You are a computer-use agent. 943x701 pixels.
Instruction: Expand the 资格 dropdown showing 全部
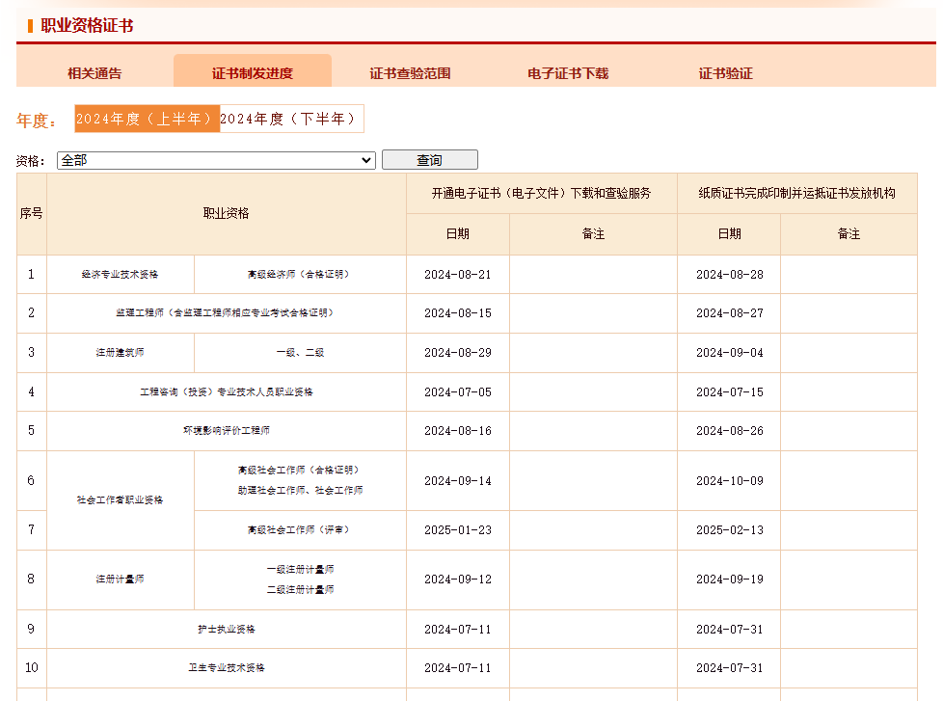click(x=216, y=160)
